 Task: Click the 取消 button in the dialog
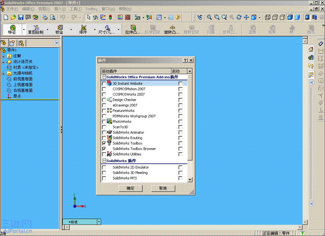(x=163, y=188)
